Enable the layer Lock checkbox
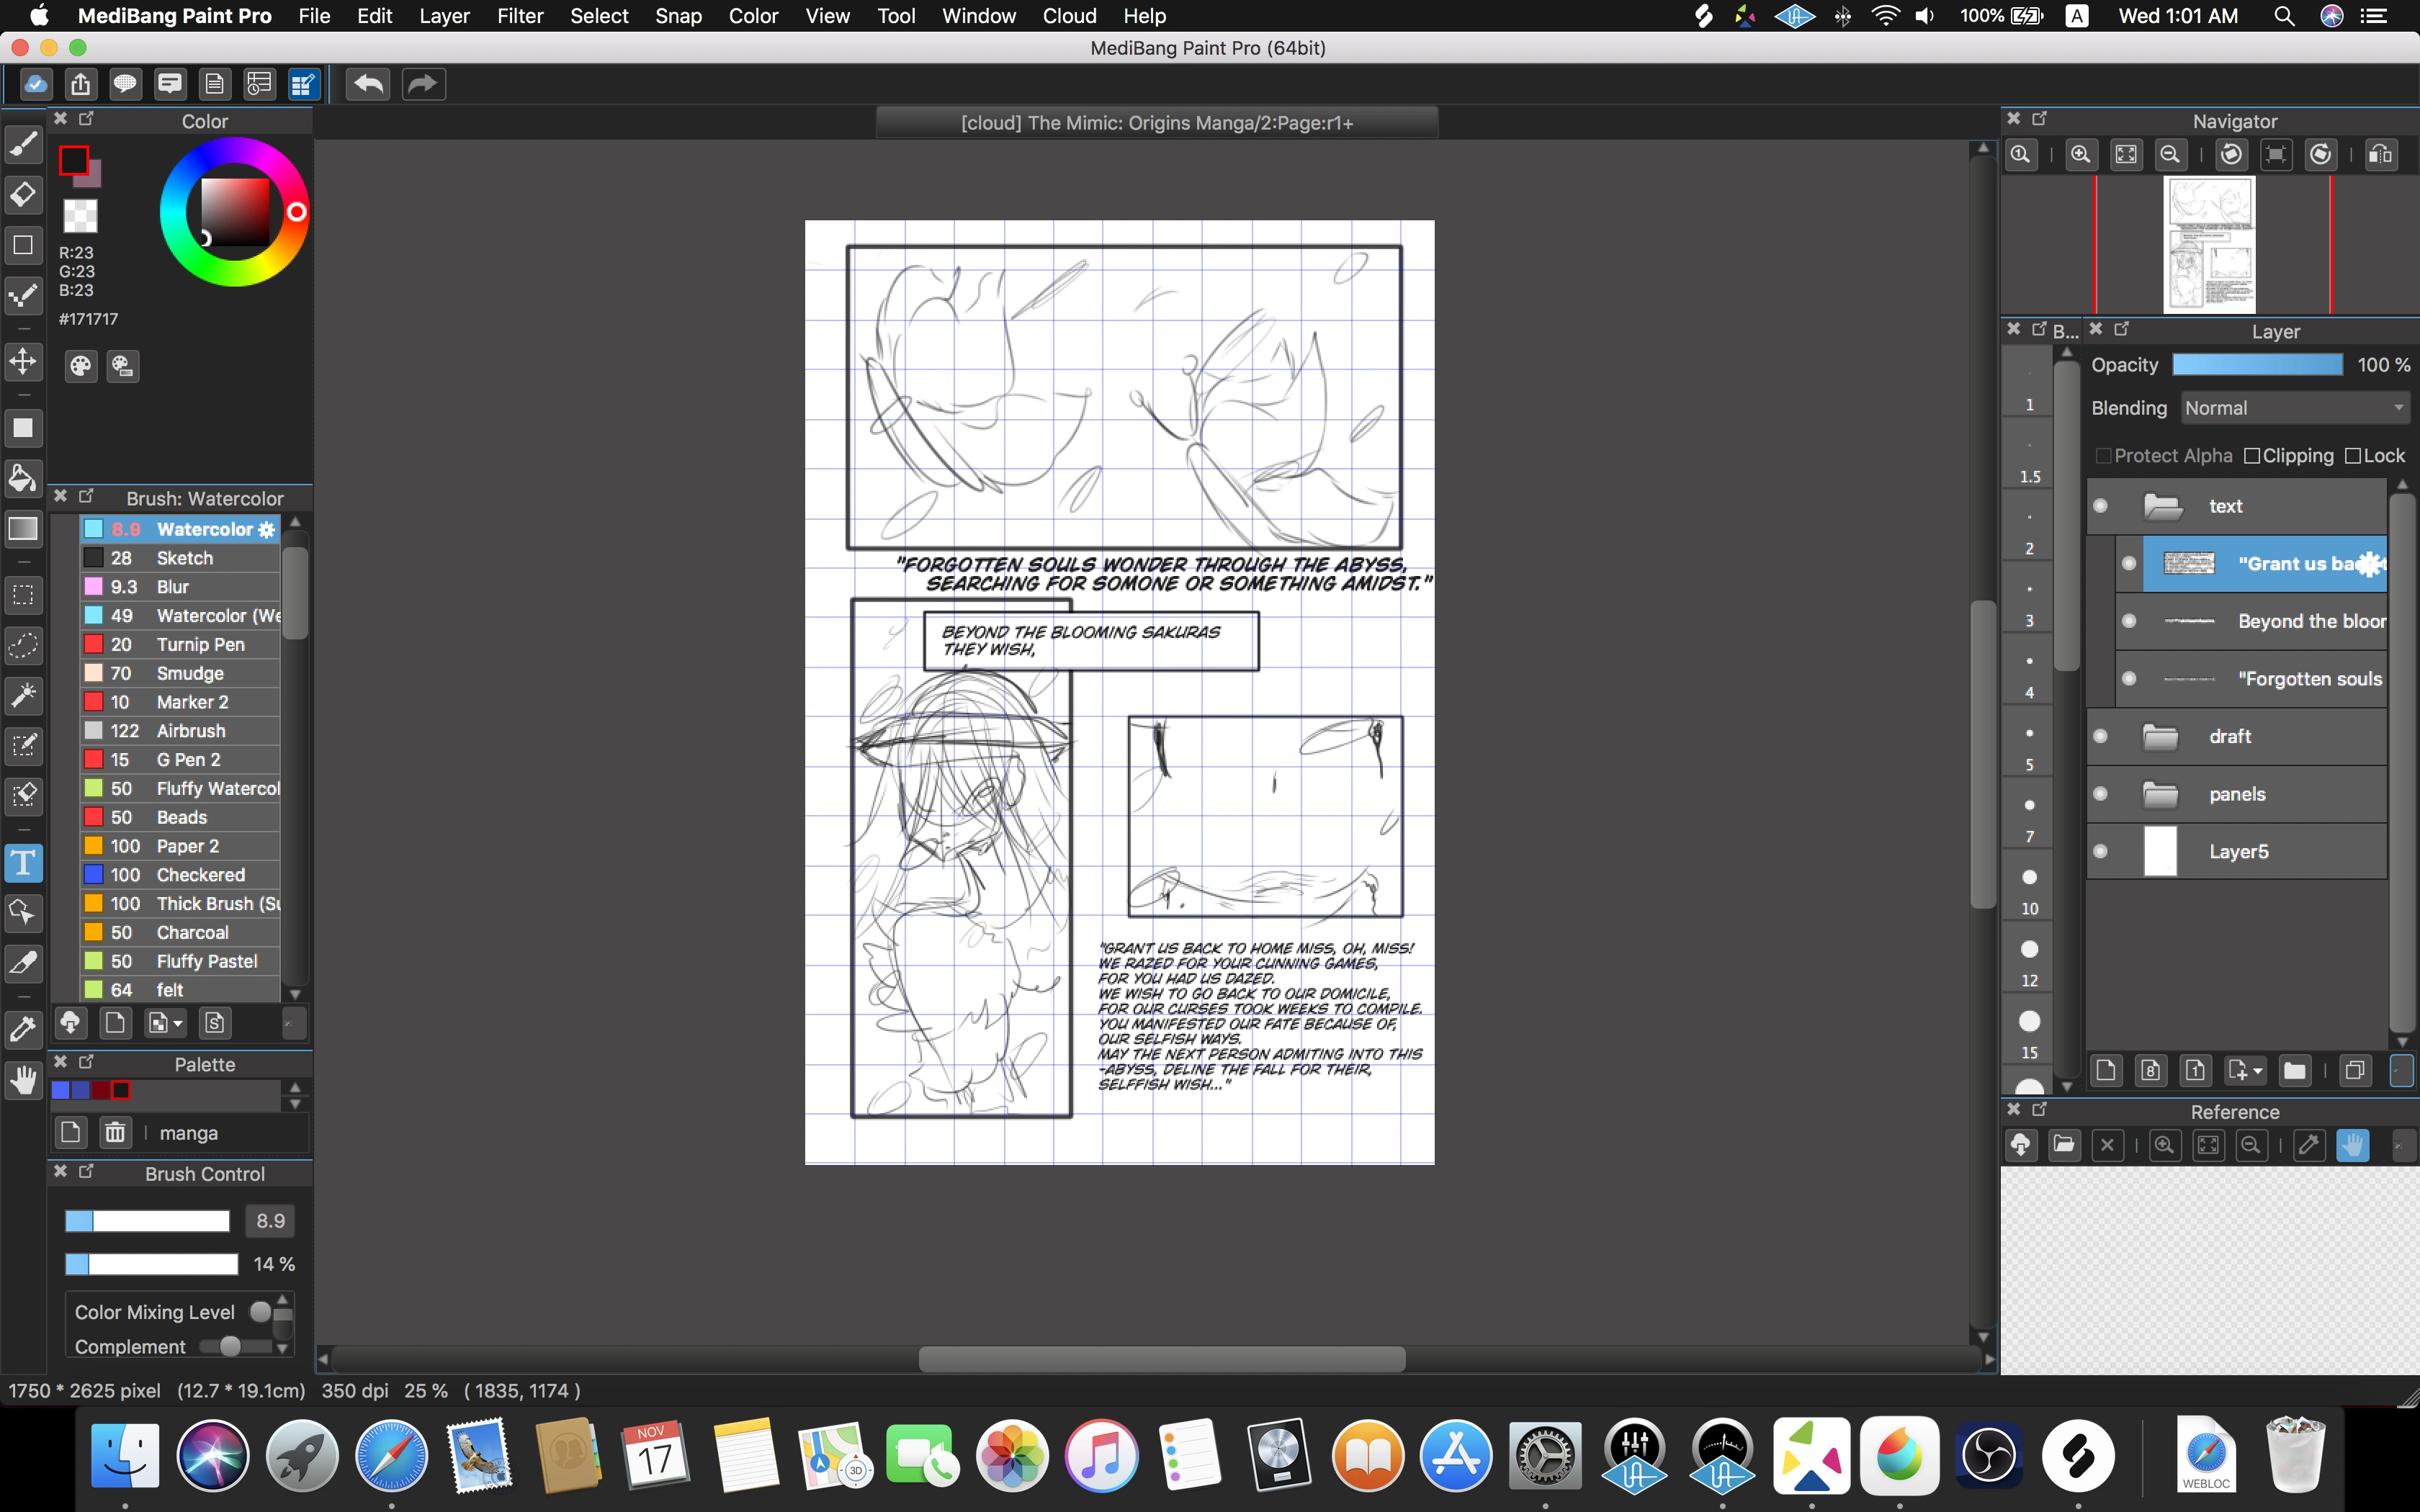Viewport: 2420px width, 1512px height. 2353,456
